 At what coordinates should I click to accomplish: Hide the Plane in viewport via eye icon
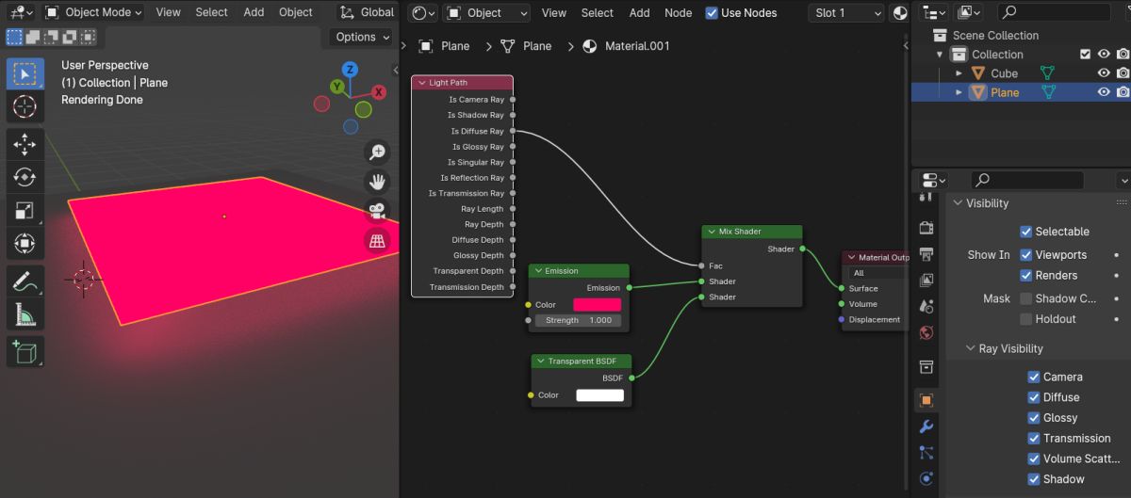pyautogui.click(x=1104, y=92)
